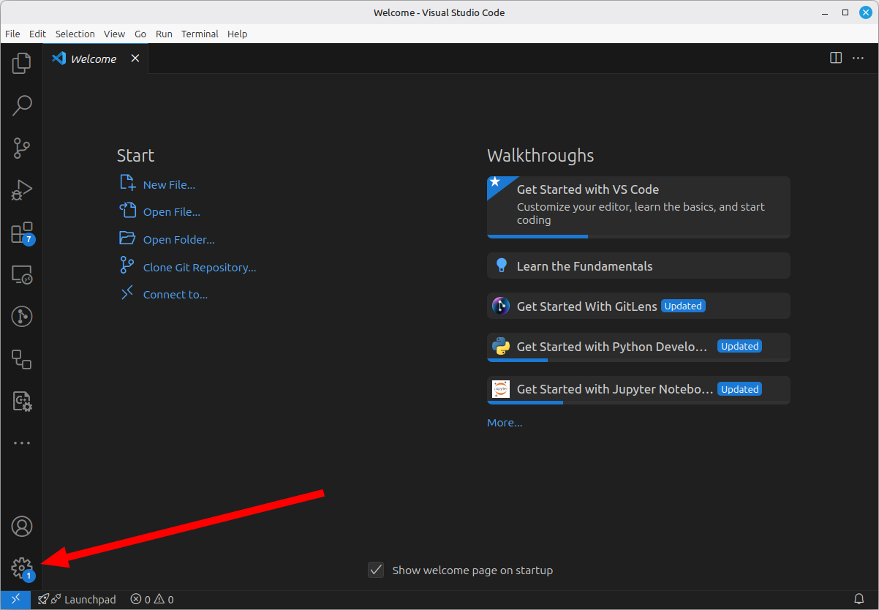879x610 pixels.
Task: Expand the More... walkthroughs link
Action: (x=505, y=423)
